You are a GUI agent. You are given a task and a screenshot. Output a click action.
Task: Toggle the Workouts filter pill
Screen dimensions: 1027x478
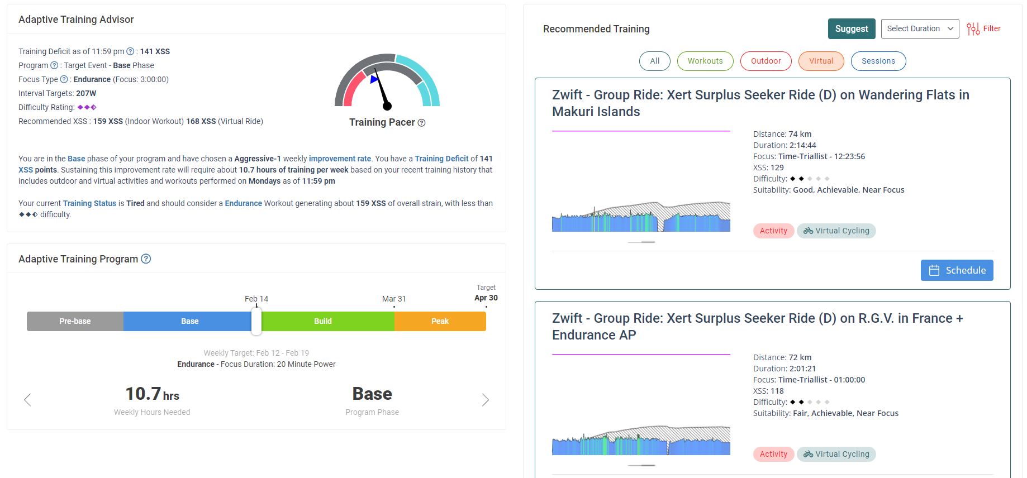click(x=705, y=61)
